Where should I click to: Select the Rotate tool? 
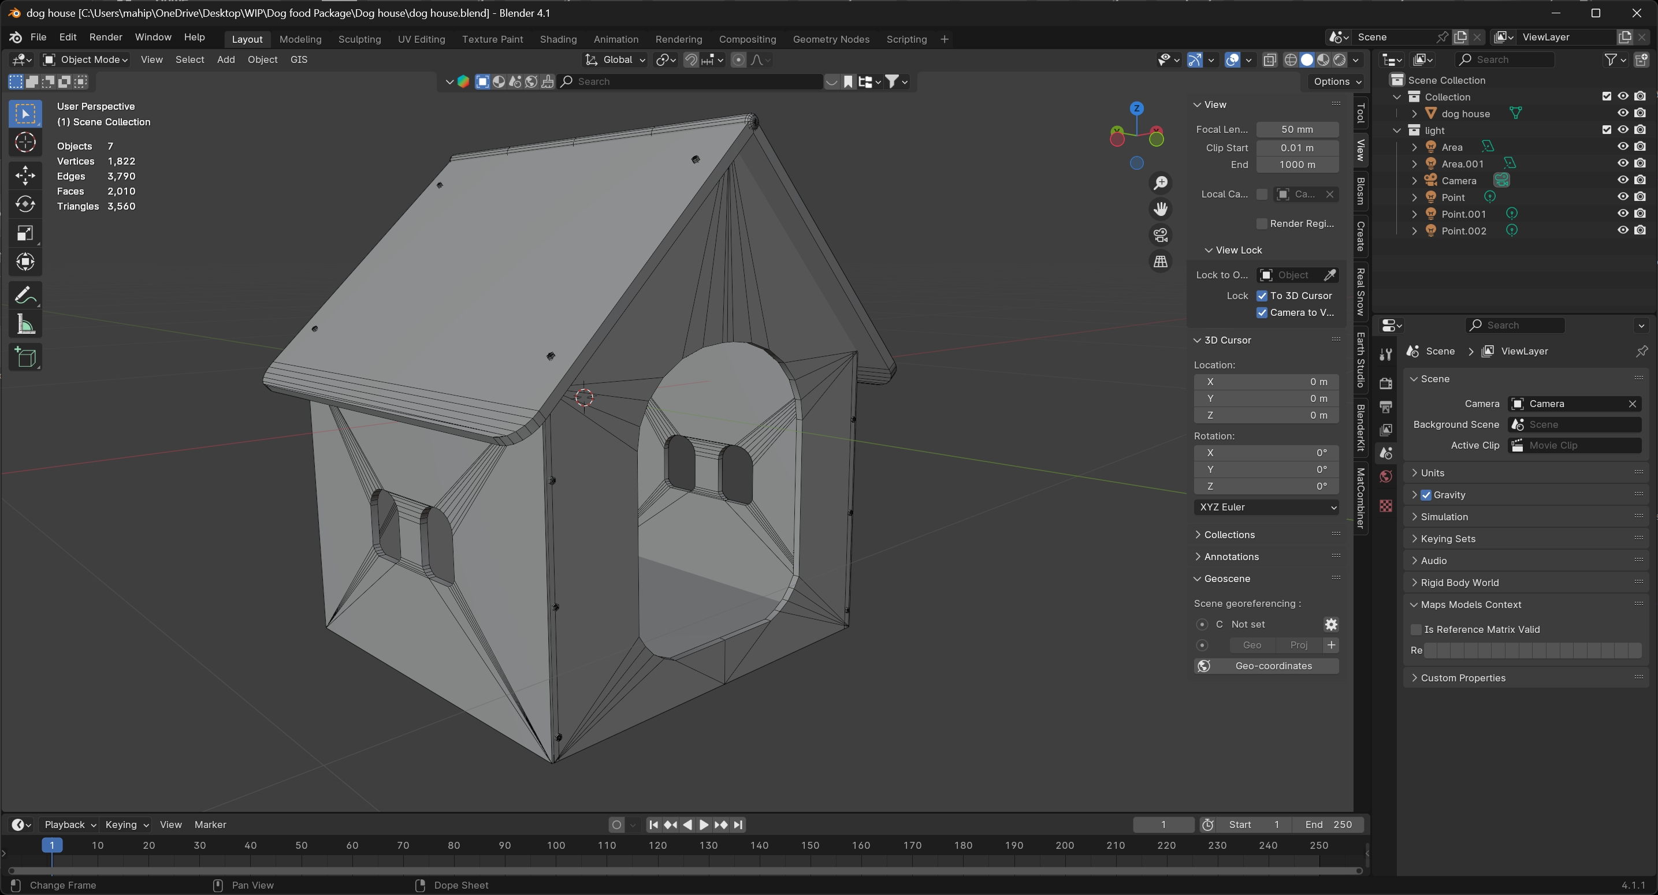[x=25, y=204]
